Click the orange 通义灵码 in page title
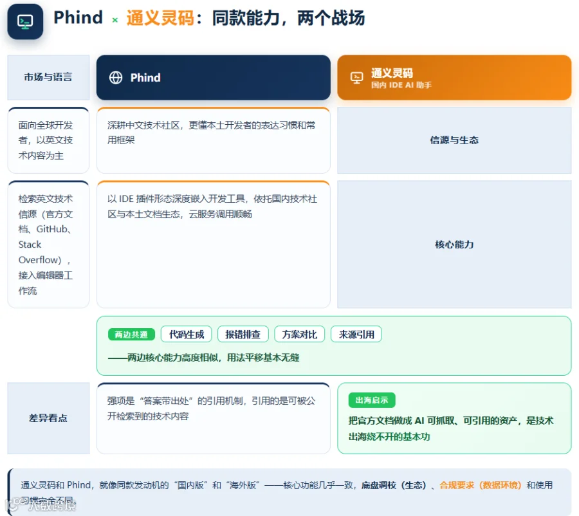 tap(160, 18)
